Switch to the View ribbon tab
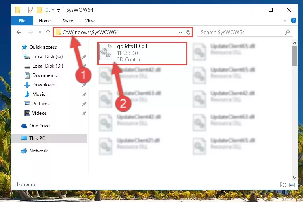This screenshot has width=303, height=202. pyautogui.click(x=90, y=21)
